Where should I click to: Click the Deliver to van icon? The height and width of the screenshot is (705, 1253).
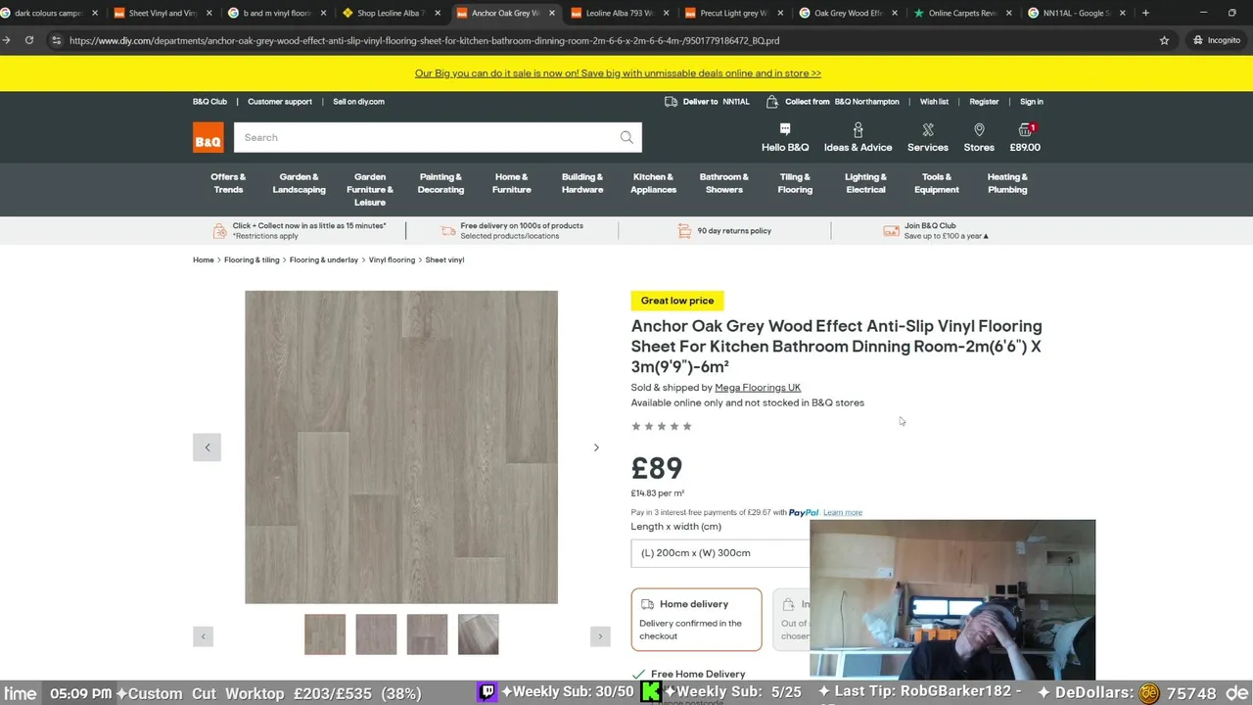(671, 101)
